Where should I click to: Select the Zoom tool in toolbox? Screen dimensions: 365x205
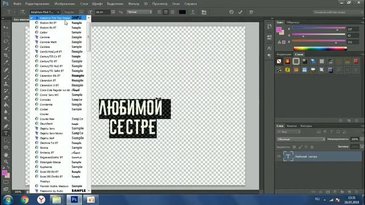click(6, 162)
